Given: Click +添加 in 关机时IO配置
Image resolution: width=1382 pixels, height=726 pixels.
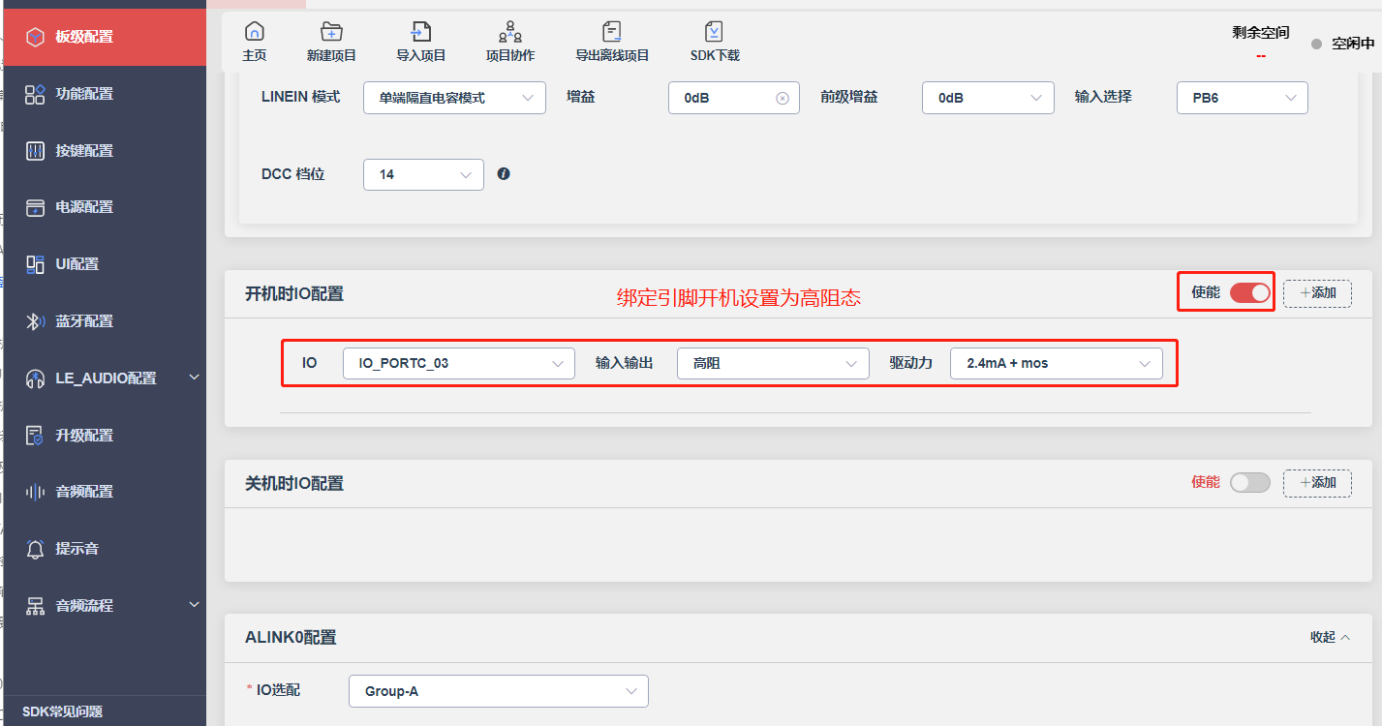Looking at the screenshot, I should point(1317,483).
